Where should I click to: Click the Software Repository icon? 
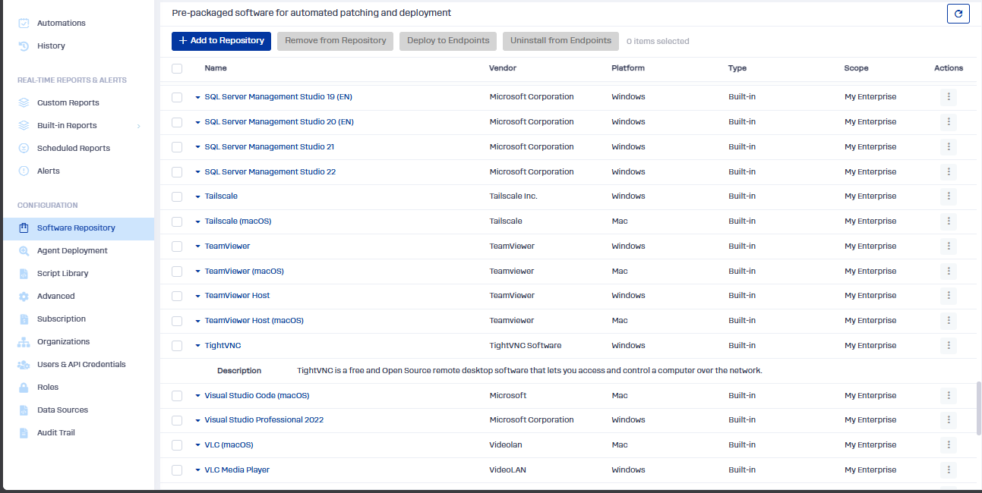24,228
